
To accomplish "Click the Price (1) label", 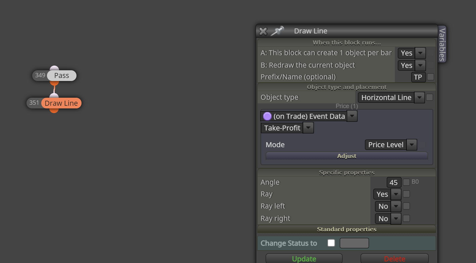I will coord(347,106).
